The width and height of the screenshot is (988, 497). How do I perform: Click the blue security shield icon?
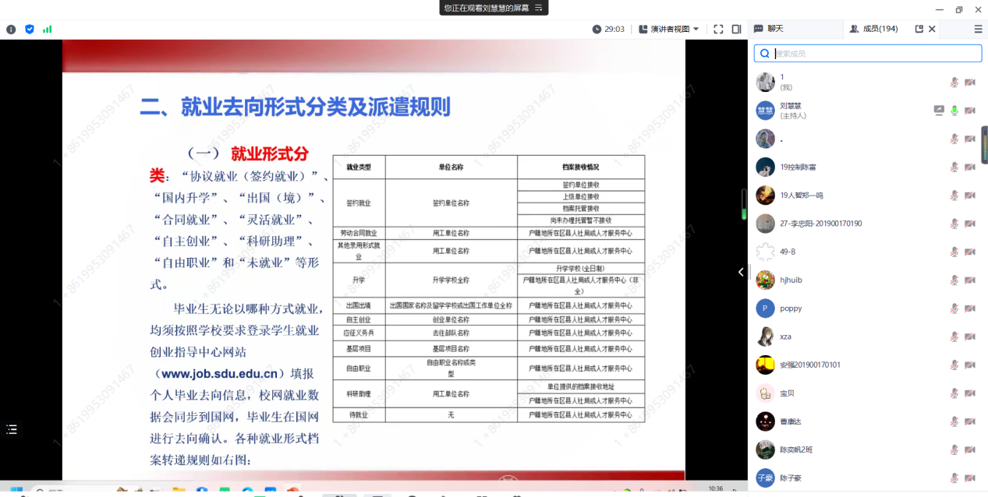click(30, 29)
